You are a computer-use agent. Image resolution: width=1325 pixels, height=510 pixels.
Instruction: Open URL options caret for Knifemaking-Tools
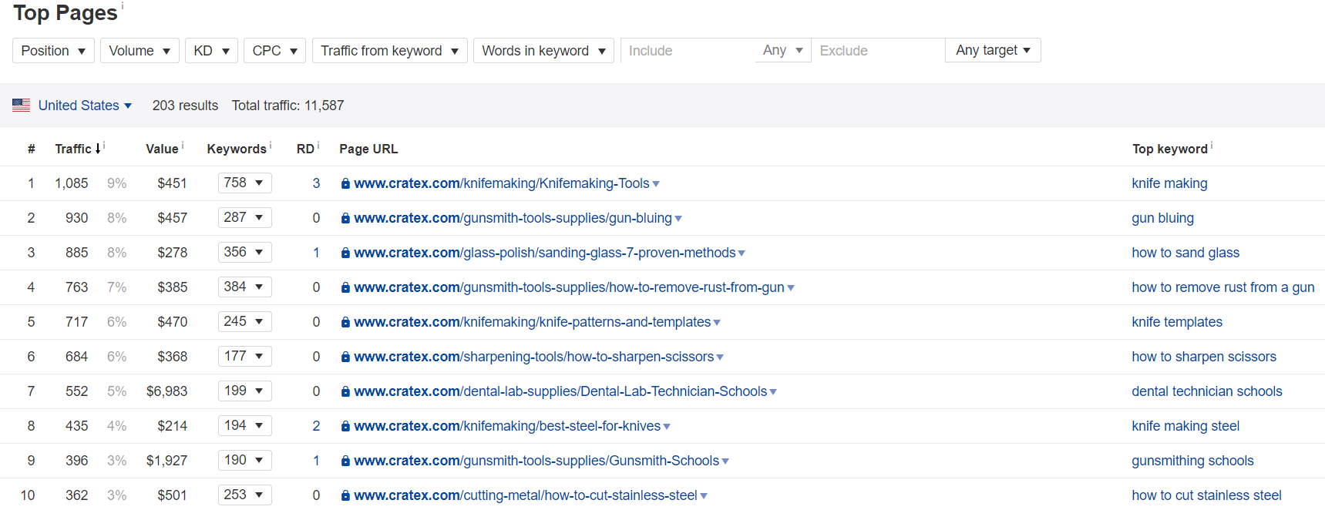[656, 184]
